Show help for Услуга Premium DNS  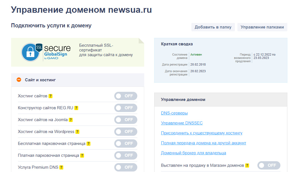click(x=61, y=168)
